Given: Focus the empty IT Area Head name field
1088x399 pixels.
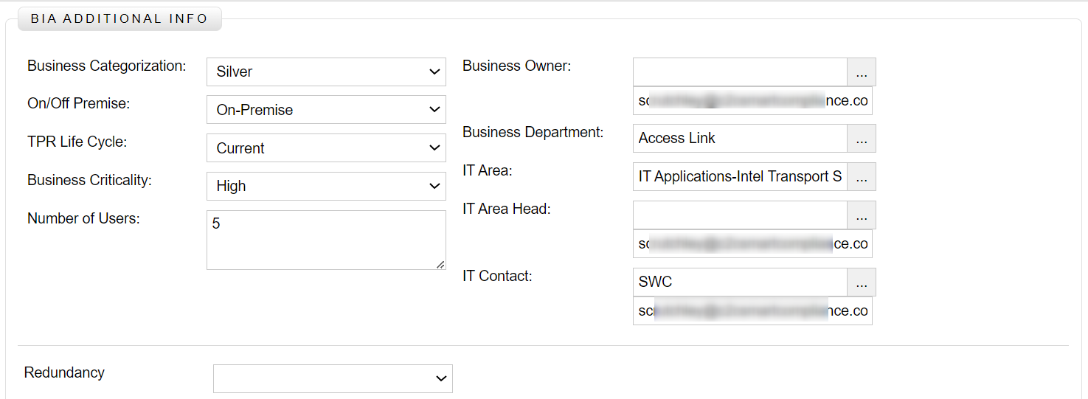Looking at the screenshot, I should (740, 215).
